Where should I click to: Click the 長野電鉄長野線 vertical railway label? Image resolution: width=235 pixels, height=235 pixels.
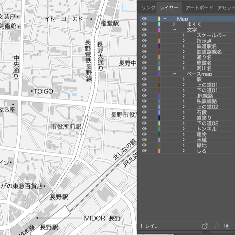[89, 61]
